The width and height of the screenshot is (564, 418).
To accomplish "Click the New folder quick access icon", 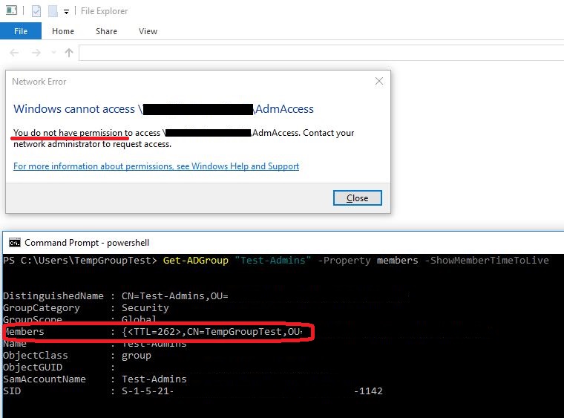I will pos(53,11).
